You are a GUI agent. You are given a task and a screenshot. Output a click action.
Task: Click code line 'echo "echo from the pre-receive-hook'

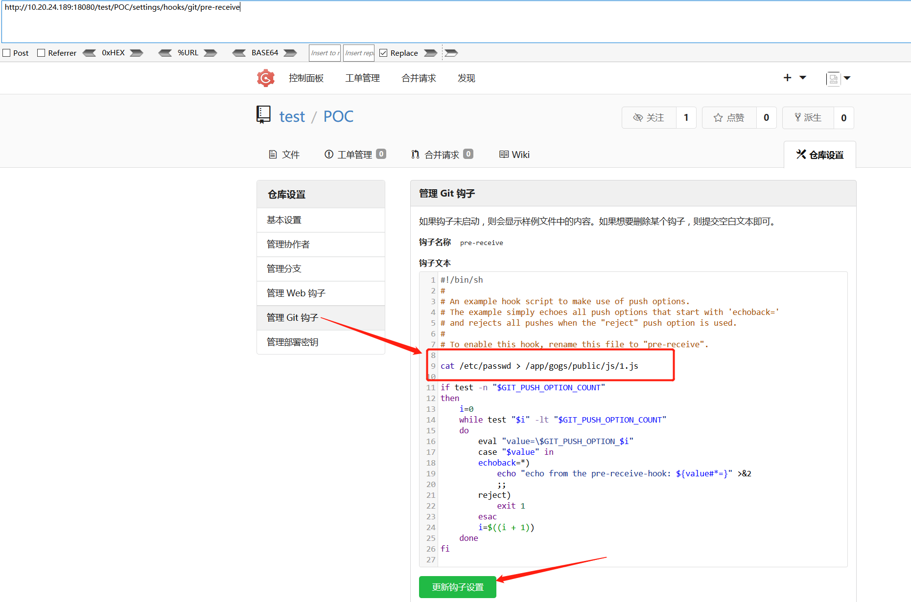click(x=624, y=473)
